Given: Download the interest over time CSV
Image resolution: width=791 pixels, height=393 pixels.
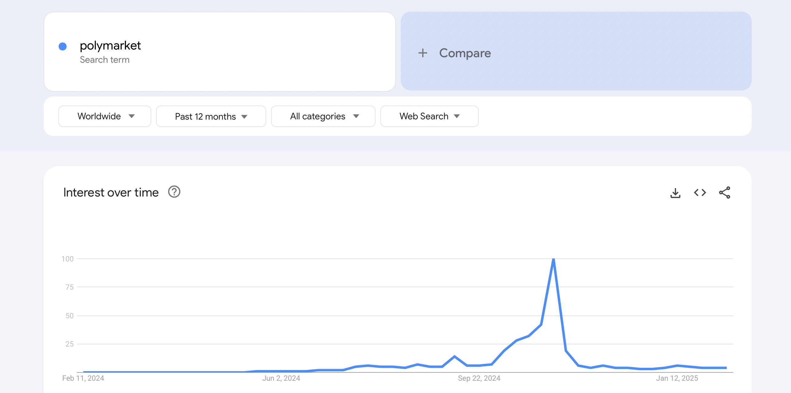Looking at the screenshot, I should (x=675, y=193).
